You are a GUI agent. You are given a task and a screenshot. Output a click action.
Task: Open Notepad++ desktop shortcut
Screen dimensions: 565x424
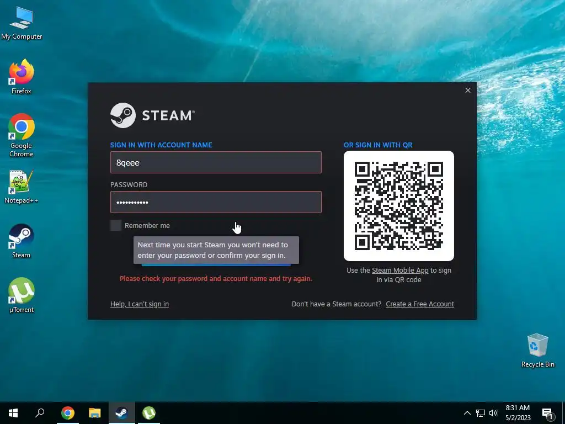click(22, 187)
